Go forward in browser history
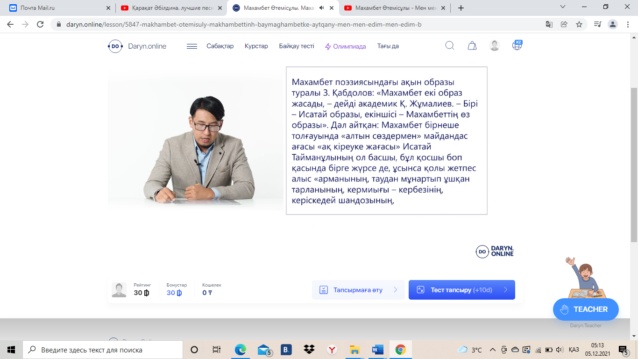 coord(25,24)
